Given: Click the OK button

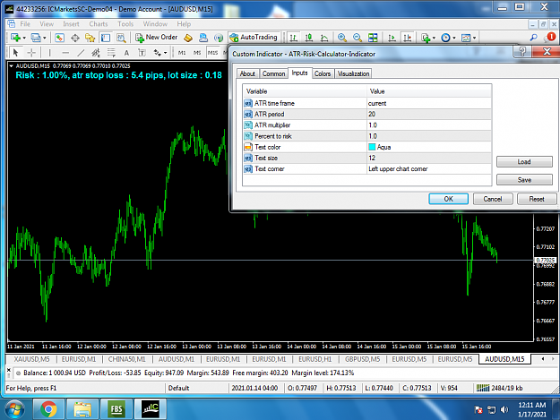Looking at the screenshot, I should tap(448, 199).
